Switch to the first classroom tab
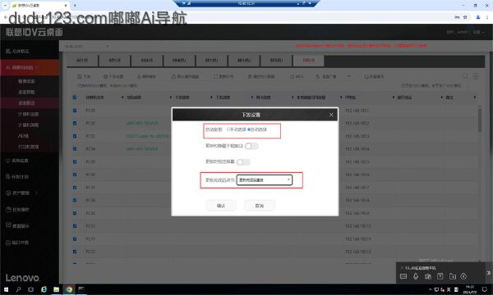493x295 pixels. 82,60
